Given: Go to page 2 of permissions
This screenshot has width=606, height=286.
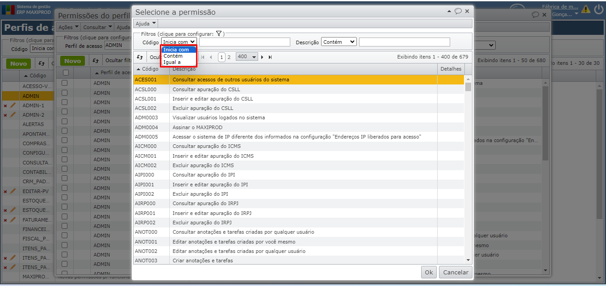Looking at the screenshot, I should (229, 57).
